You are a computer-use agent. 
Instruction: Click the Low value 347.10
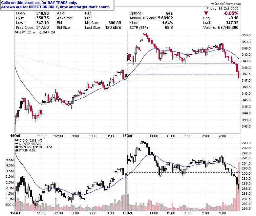click(42, 23)
